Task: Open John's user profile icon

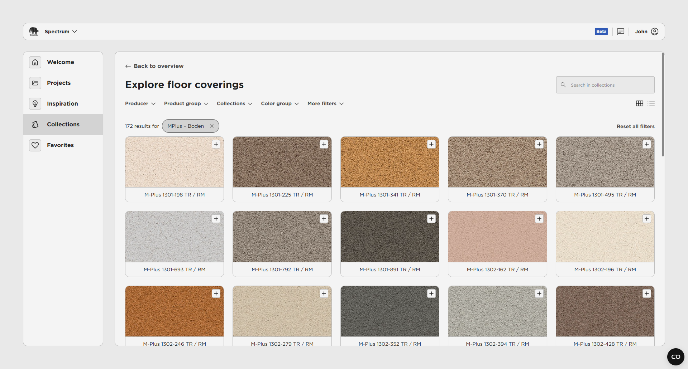Action: tap(655, 31)
